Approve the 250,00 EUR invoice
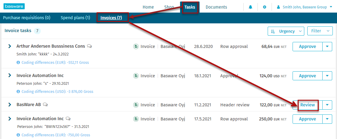Screen dimensions: 337x139 click(x=308, y=119)
